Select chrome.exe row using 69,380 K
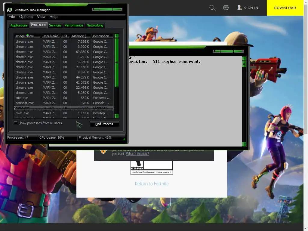Screen dimensions: 308x231 (x=64, y=52)
